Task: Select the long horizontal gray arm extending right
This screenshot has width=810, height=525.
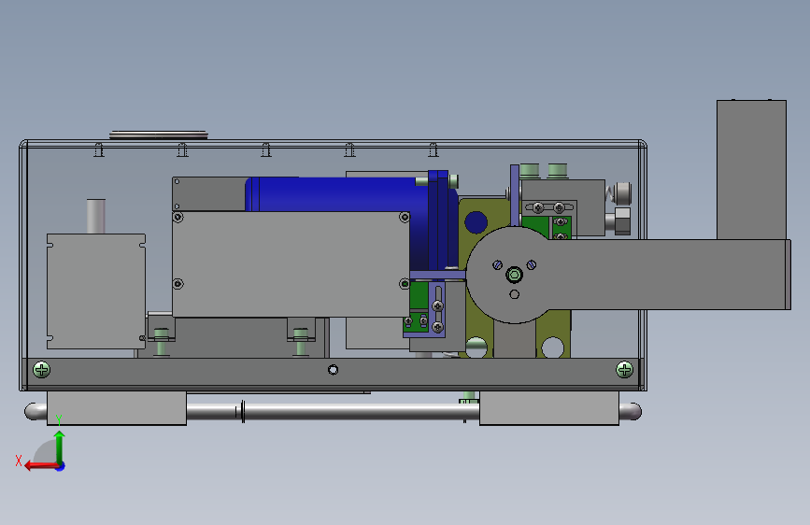Action: click(666, 275)
